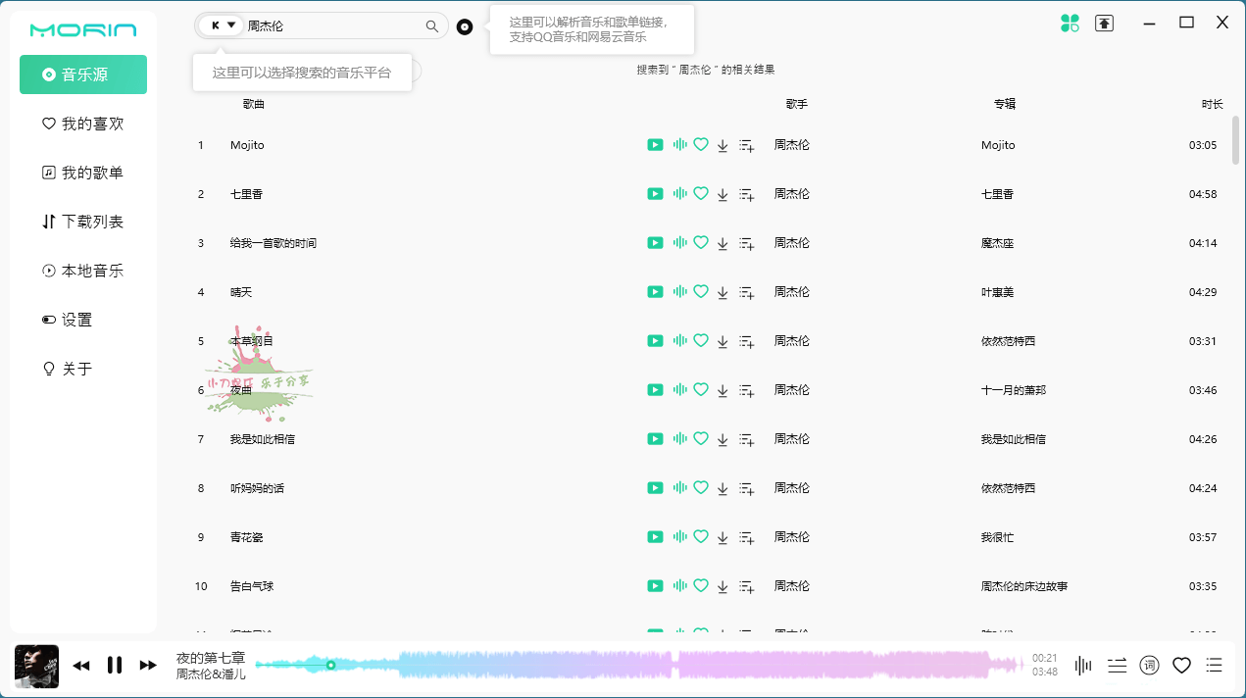Click the link-parse icon next to search box

(465, 26)
